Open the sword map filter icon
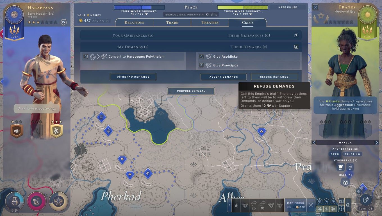 pos(326,201)
